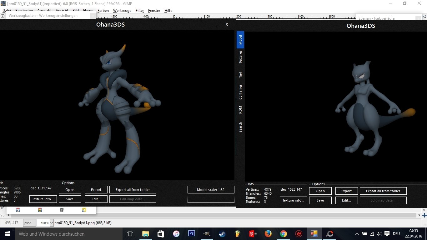Viewport: 427px width, 240px height.
Task: Click Texture info... in left Ohana3DS window
Action: 43,199
